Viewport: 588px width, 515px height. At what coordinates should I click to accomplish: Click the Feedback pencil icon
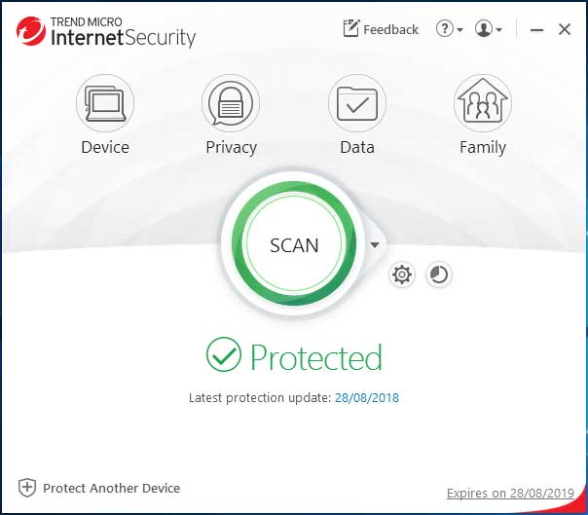click(351, 28)
